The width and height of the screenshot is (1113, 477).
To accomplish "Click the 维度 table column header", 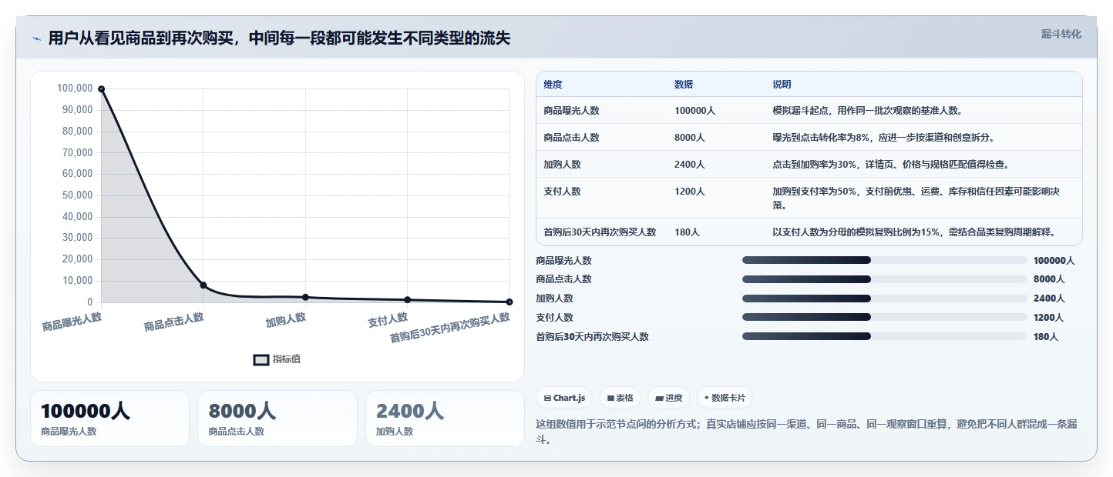I will [553, 85].
